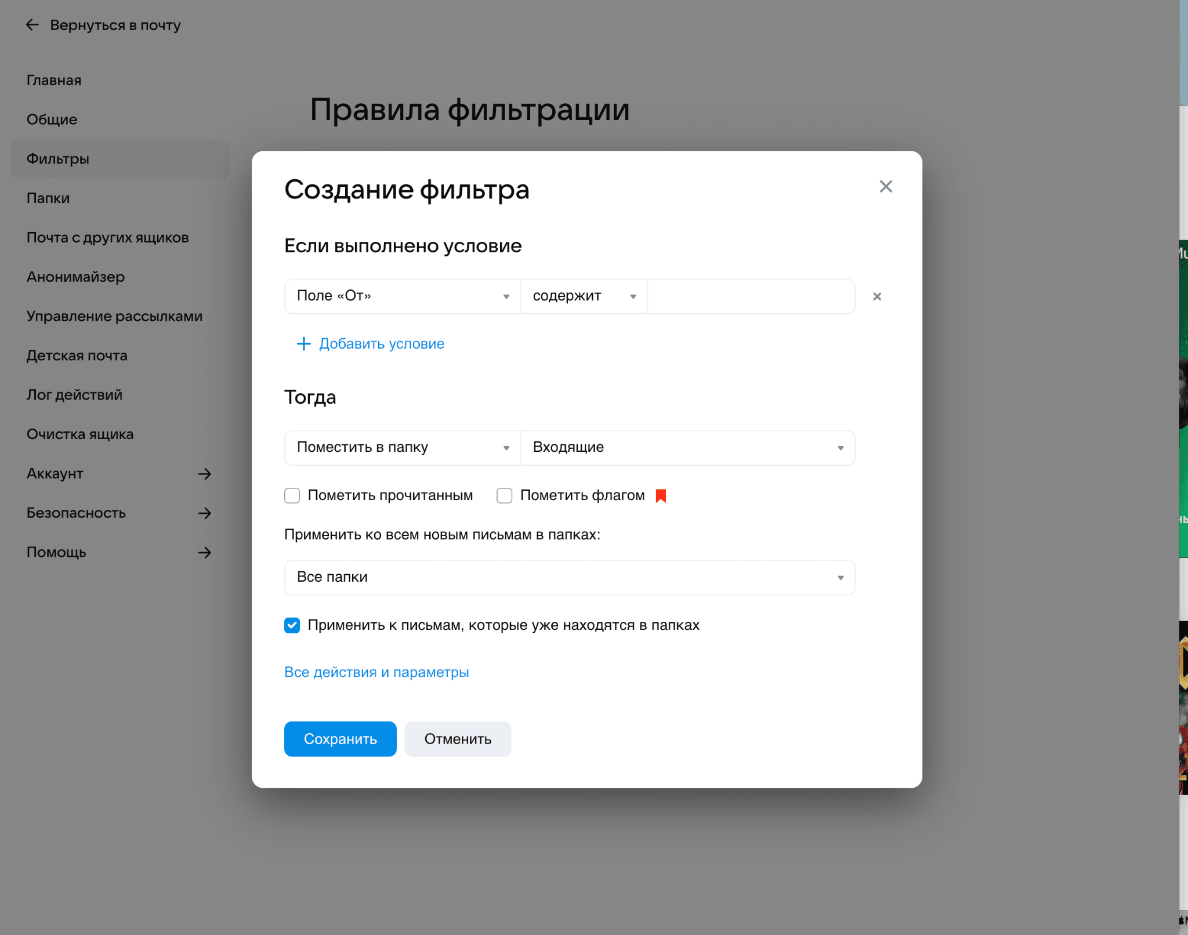Close the Создание фильтра dialog
This screenshot has width=1188, height=935.
pos(885,186)
